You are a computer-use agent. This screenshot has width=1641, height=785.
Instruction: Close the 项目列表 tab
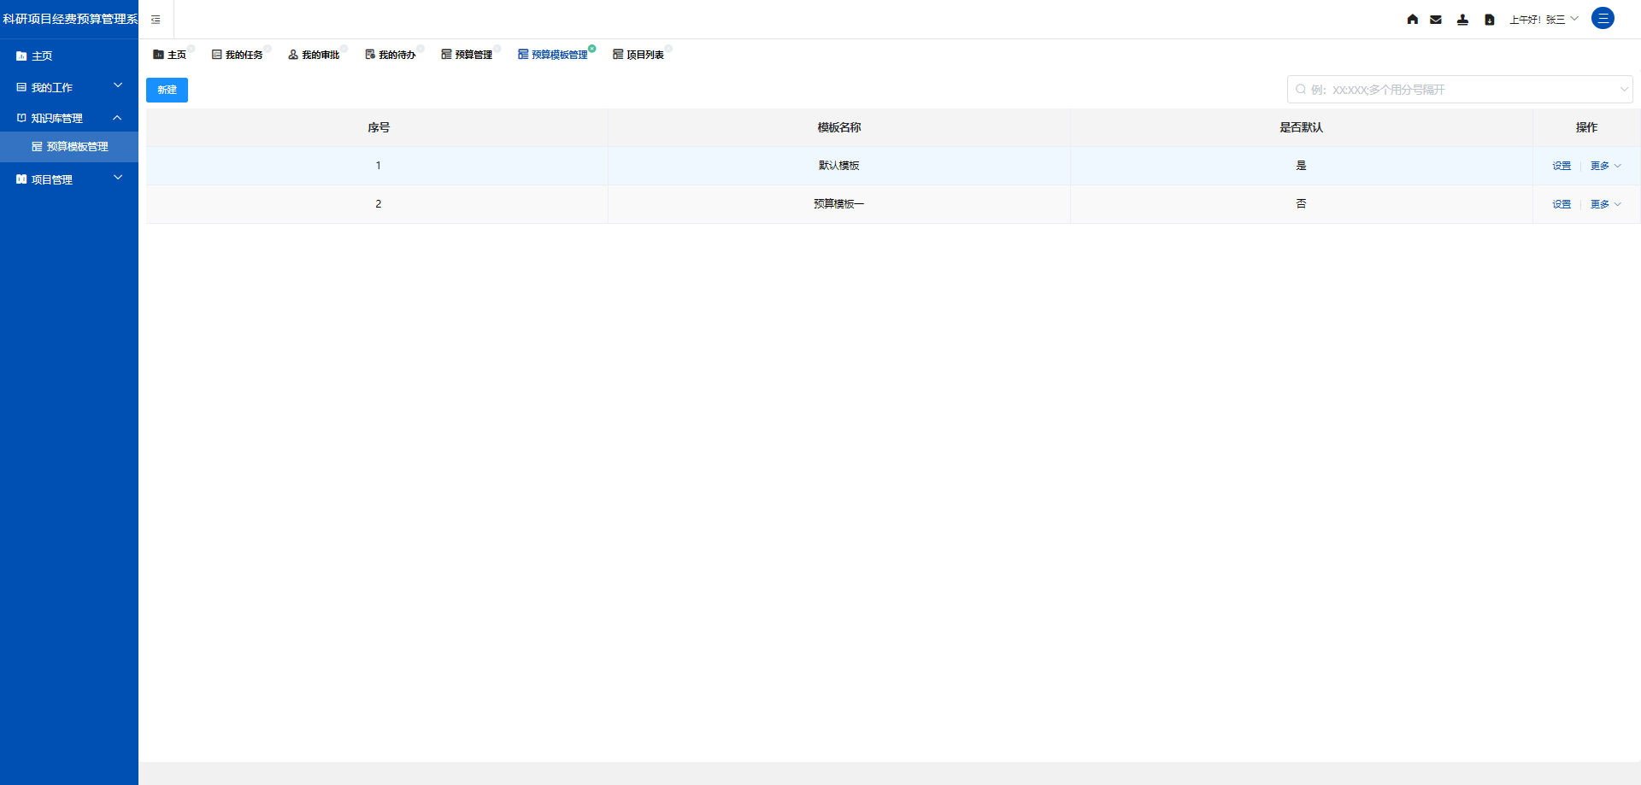(x=668, y=49)
